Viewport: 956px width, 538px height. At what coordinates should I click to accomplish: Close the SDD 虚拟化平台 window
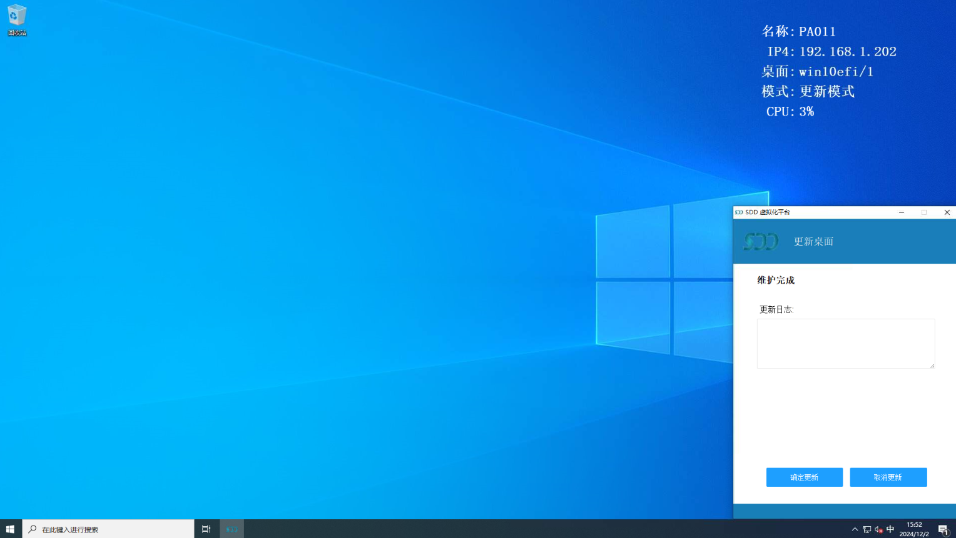[x=947, y=212]
